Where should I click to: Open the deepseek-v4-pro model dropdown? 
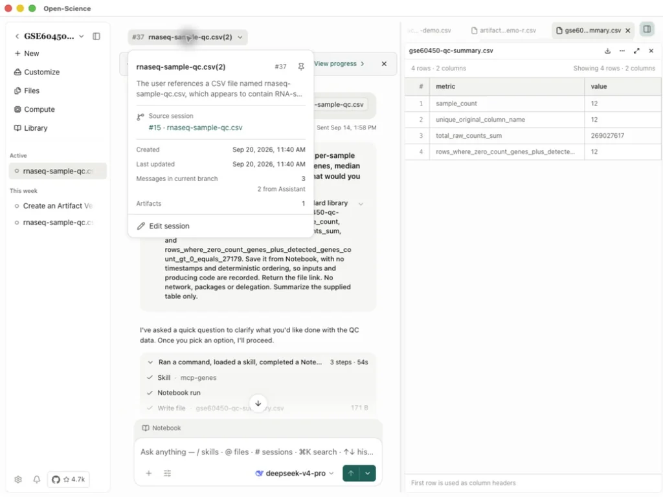click(x=295, y=473)
